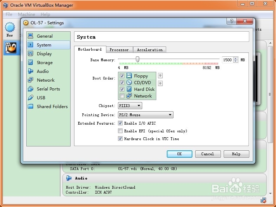Increase base memory with up spinner arrow
Viewport: 276px width, 207px height.
(236, 58)
